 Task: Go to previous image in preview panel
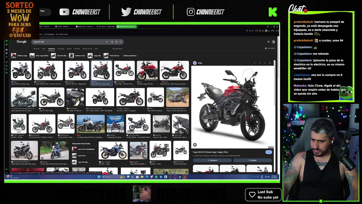254,63
